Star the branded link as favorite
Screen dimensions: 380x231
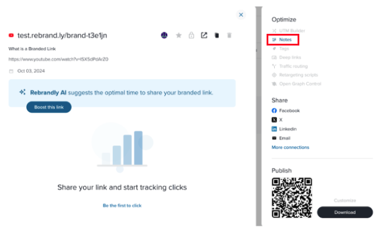tap(179, 36)
